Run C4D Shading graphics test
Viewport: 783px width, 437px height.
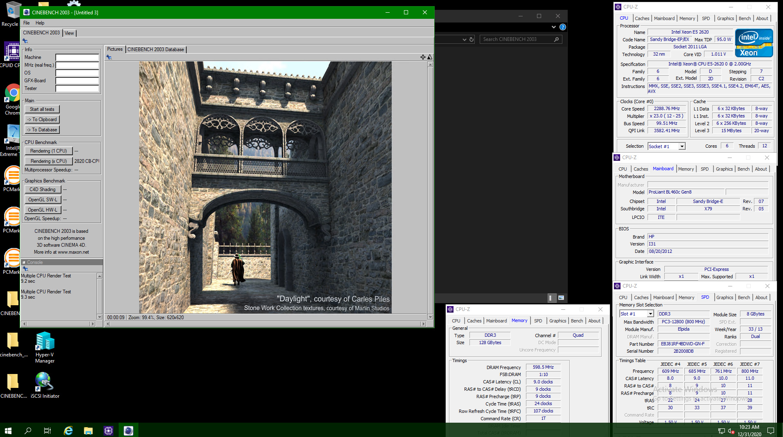click(43, 189)
